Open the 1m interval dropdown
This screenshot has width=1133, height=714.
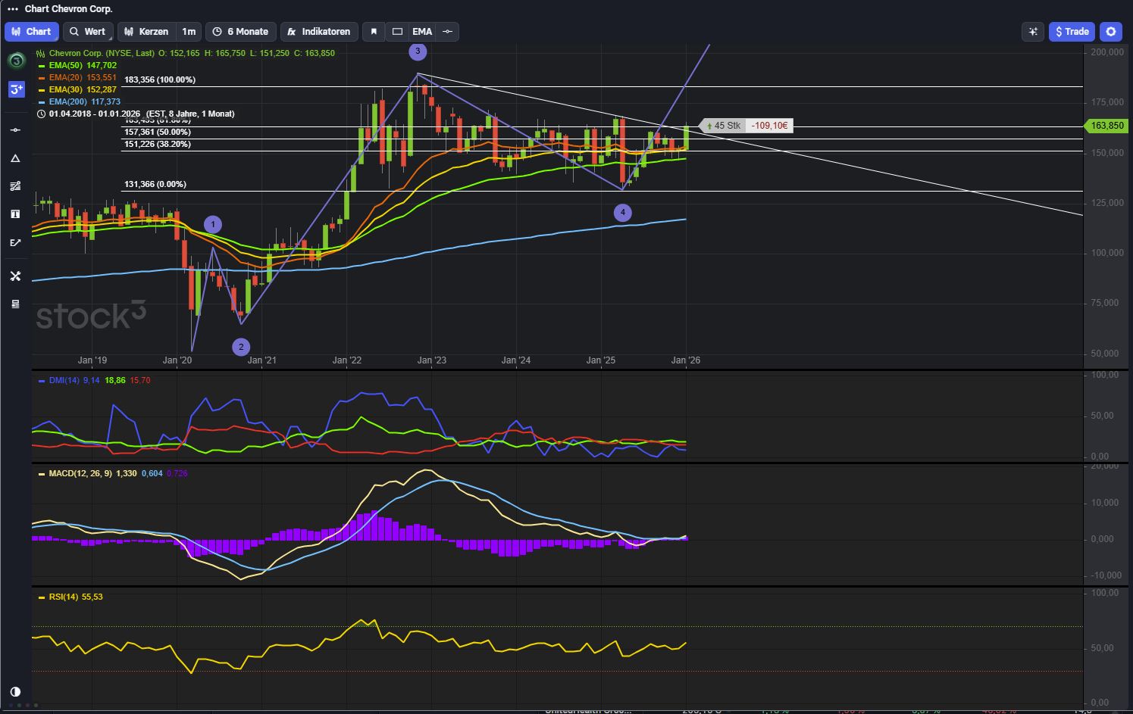(189, 32)
